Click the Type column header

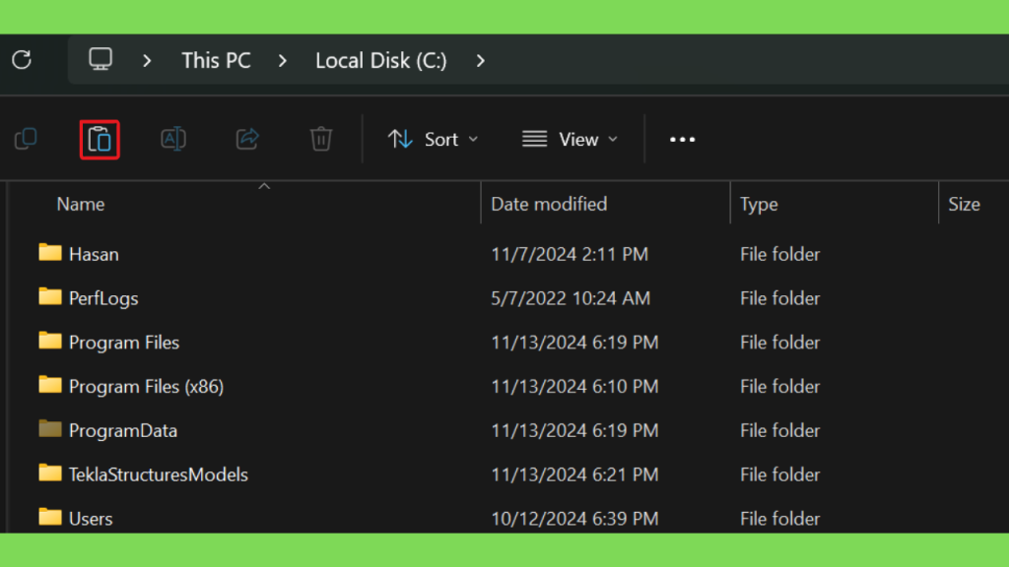759,205
